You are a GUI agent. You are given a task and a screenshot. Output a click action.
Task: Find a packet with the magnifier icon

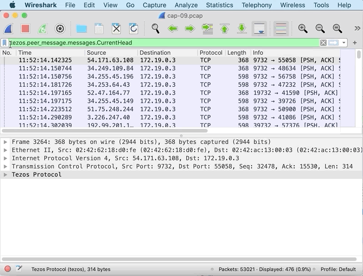point(155,29)
